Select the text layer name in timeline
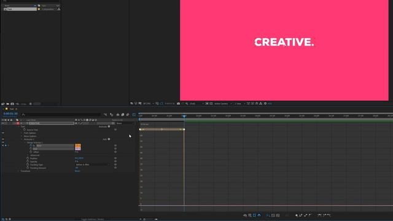The width and height of the screenshot is (393, 221). (x=51, y=123)
